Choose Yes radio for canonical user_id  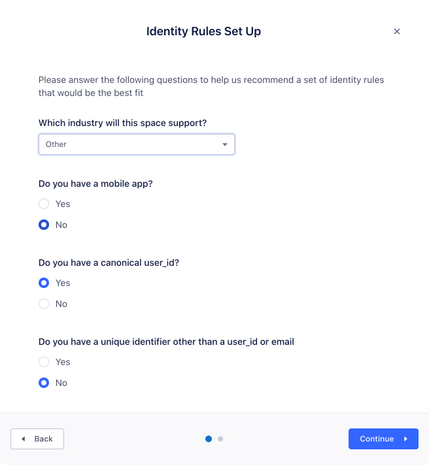[x=44, y=283]
